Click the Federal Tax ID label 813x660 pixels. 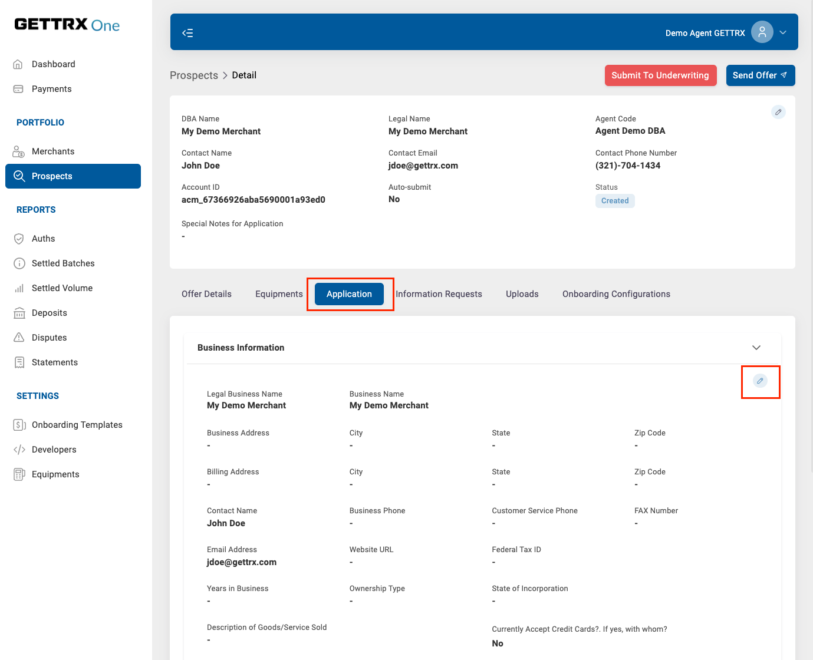tap(516, 550)
